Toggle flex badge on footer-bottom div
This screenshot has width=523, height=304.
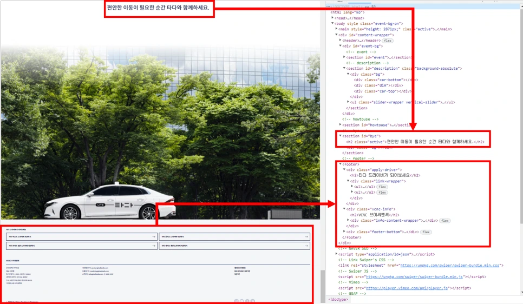426,232
